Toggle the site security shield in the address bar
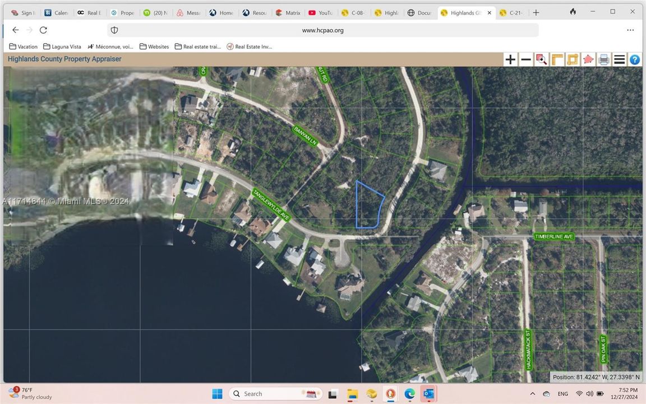Screen dimensions: 646x404 click(114, 30)
